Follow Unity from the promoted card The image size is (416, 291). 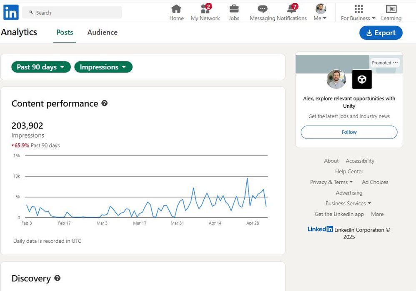coord(349,132)
